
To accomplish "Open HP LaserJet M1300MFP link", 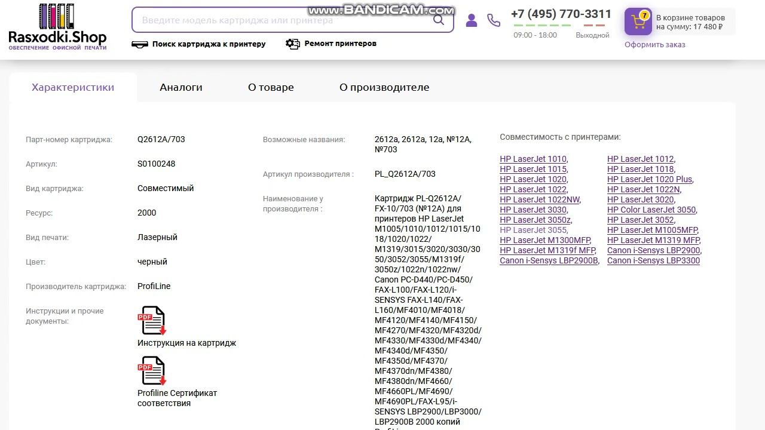I will click(x=545, y=240).
